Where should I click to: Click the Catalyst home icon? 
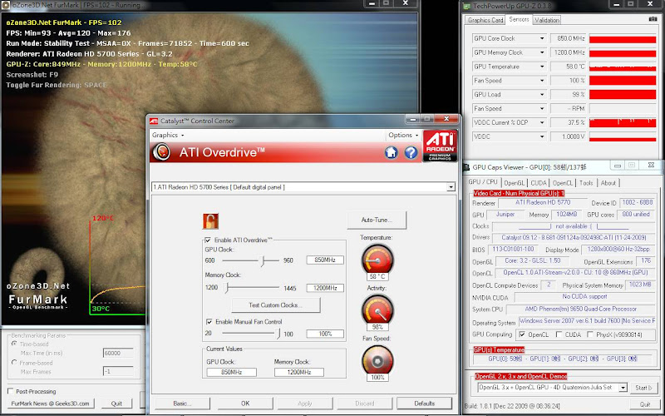pos(391,152)
